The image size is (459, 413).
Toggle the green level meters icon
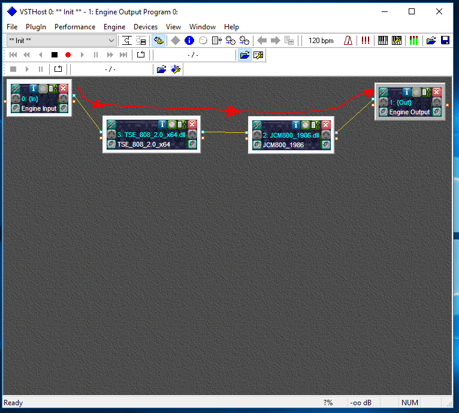[x=413, y=40]
